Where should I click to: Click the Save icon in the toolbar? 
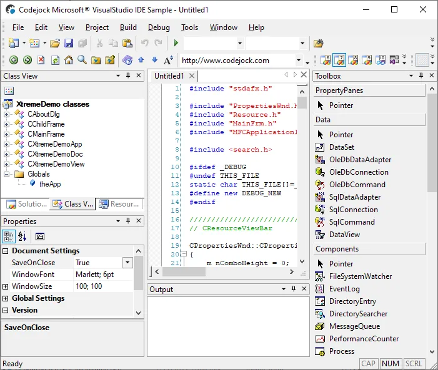[67, 43]
